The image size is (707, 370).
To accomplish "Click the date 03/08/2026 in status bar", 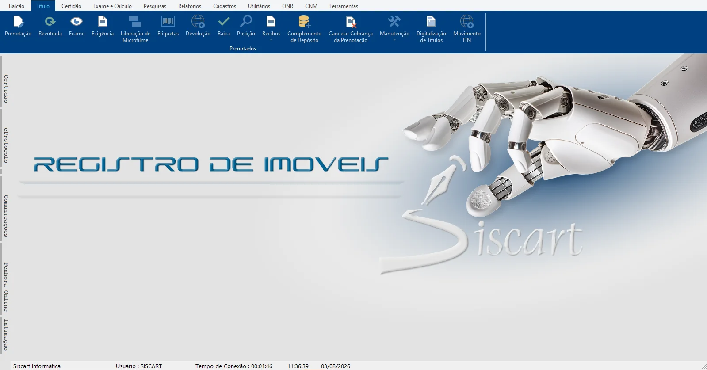I will point(336,366).
